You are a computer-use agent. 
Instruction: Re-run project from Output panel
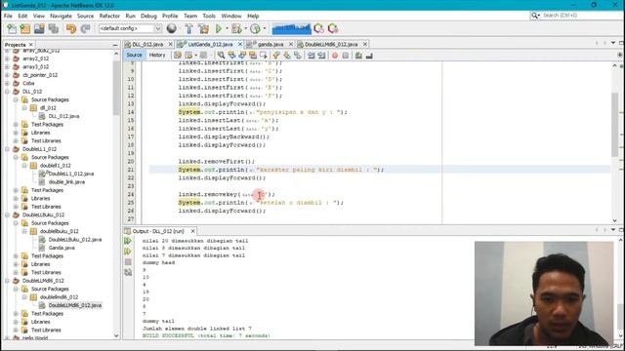click(x=128, y=241)
